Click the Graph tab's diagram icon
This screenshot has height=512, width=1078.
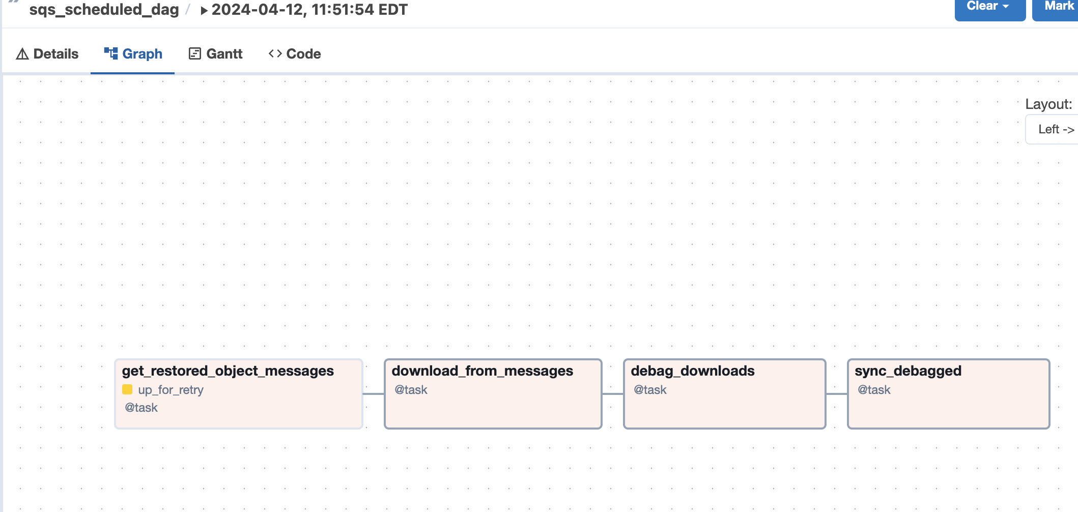[x=110, y=53]
